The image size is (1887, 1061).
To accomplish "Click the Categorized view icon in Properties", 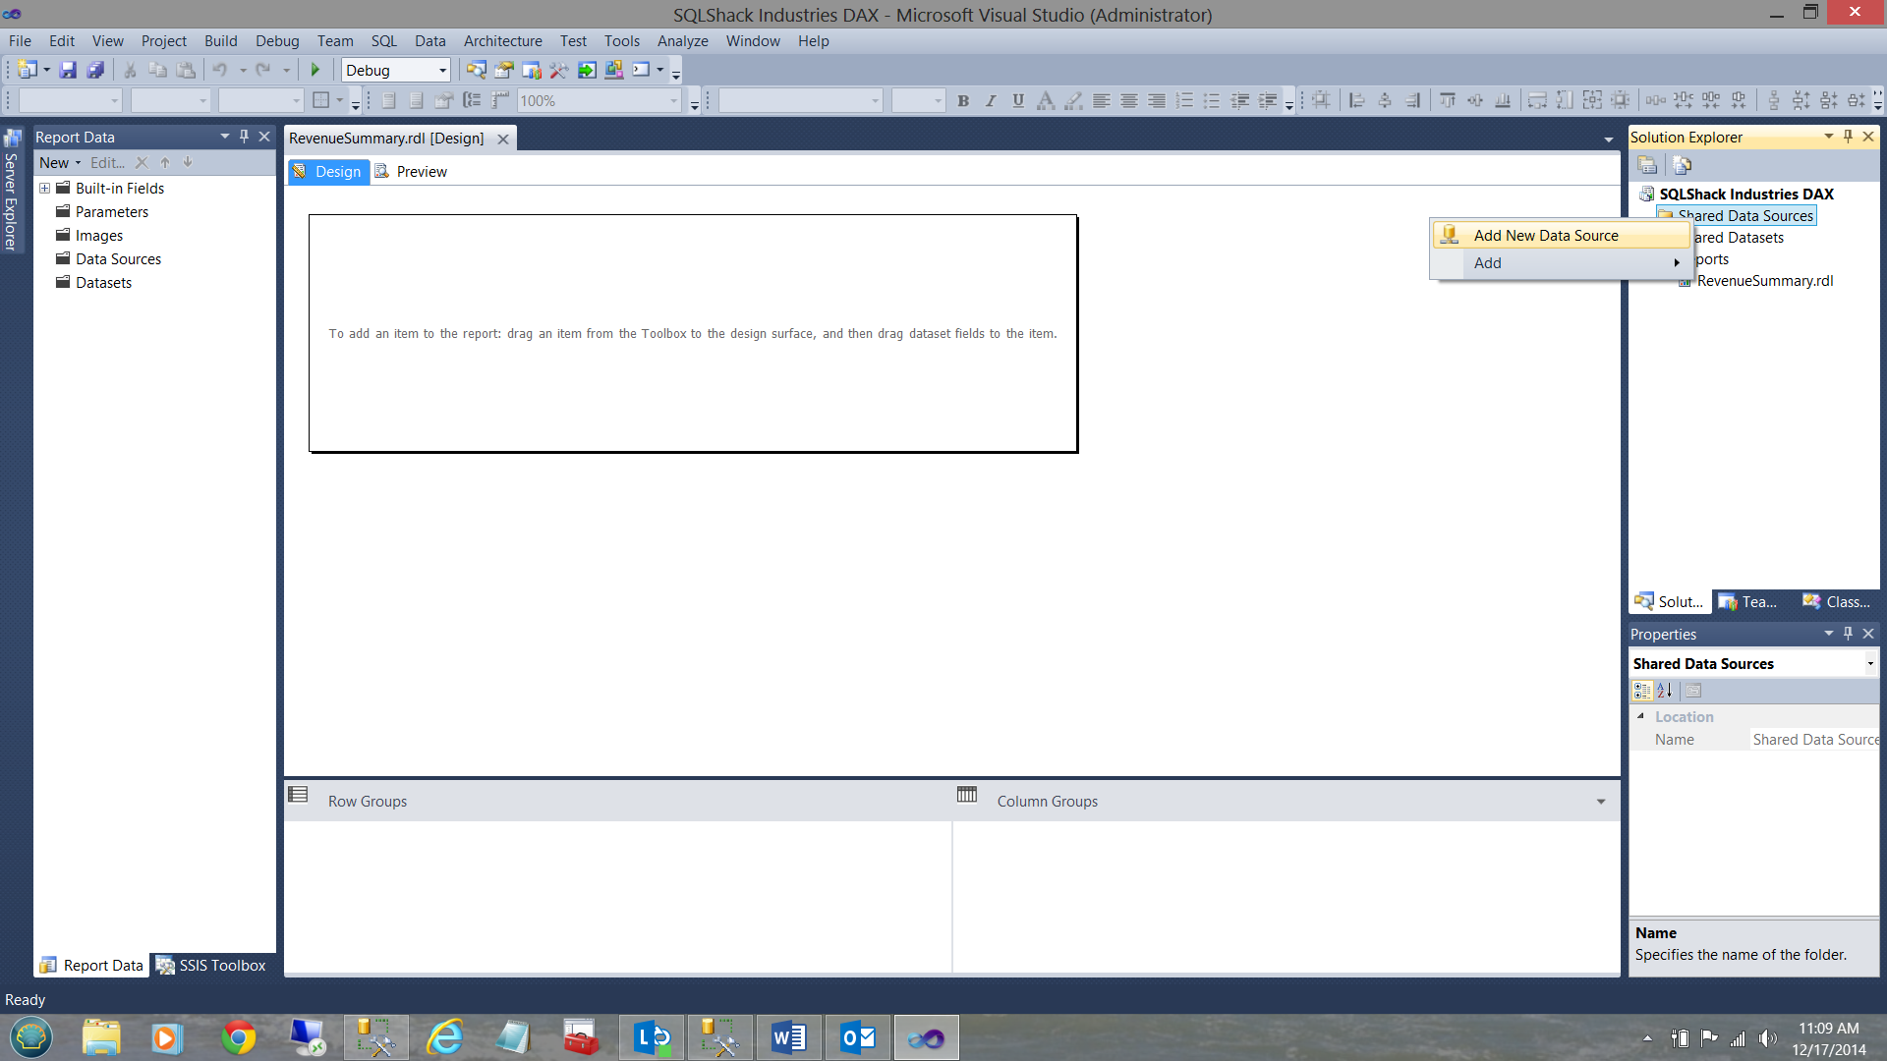I will point(1642,691).
